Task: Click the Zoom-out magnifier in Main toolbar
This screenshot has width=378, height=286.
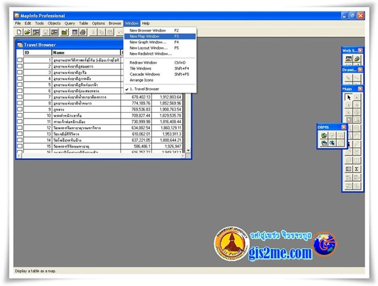Action: (x=357, y=128)
